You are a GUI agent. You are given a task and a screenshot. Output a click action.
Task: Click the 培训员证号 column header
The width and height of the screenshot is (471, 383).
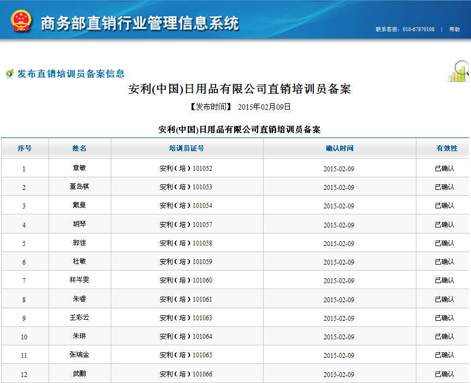[x=187, y=148]
